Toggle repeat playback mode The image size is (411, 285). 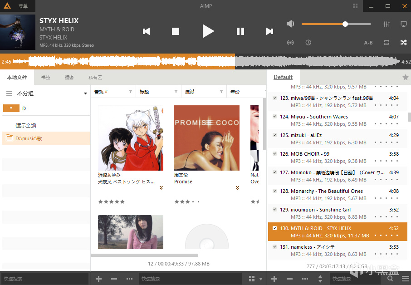click(387, 43)
